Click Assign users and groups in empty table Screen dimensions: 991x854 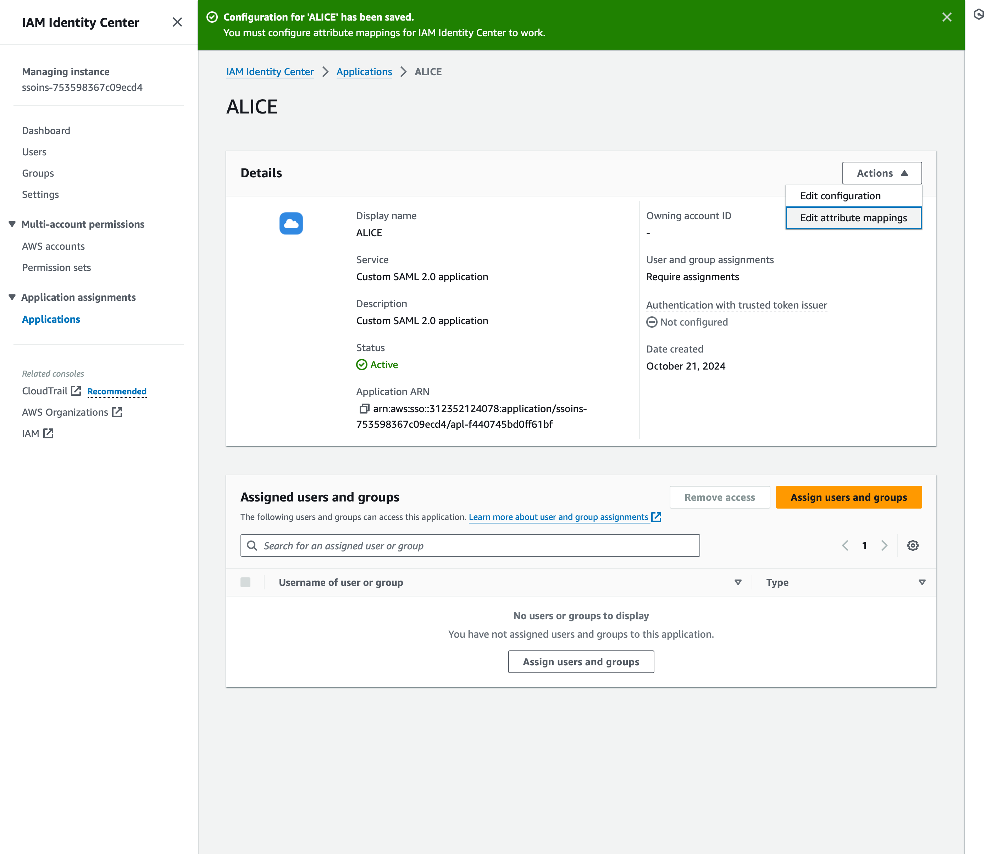click(x=581, y=662)
